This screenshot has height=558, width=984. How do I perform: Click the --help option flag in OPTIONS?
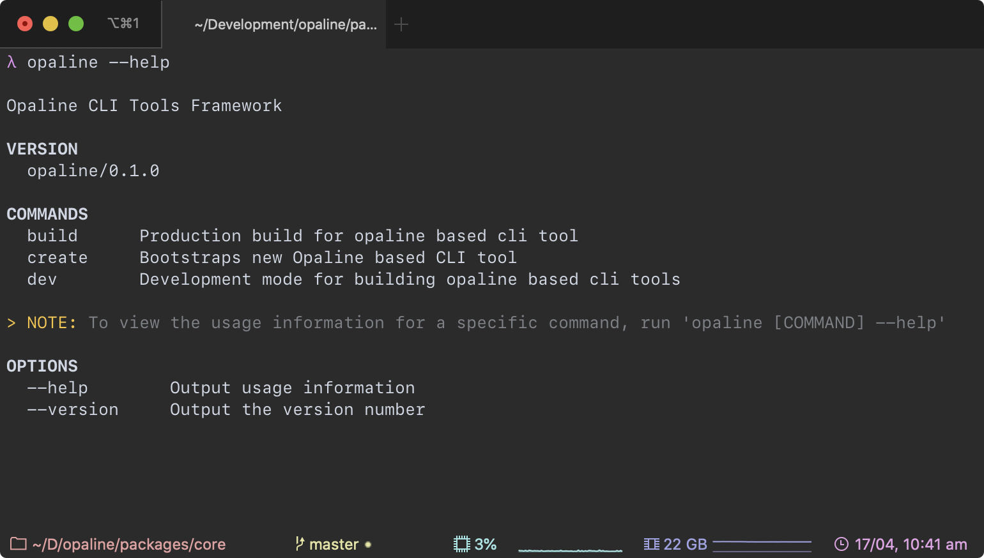pyautogui.click(x=58, y=388)
